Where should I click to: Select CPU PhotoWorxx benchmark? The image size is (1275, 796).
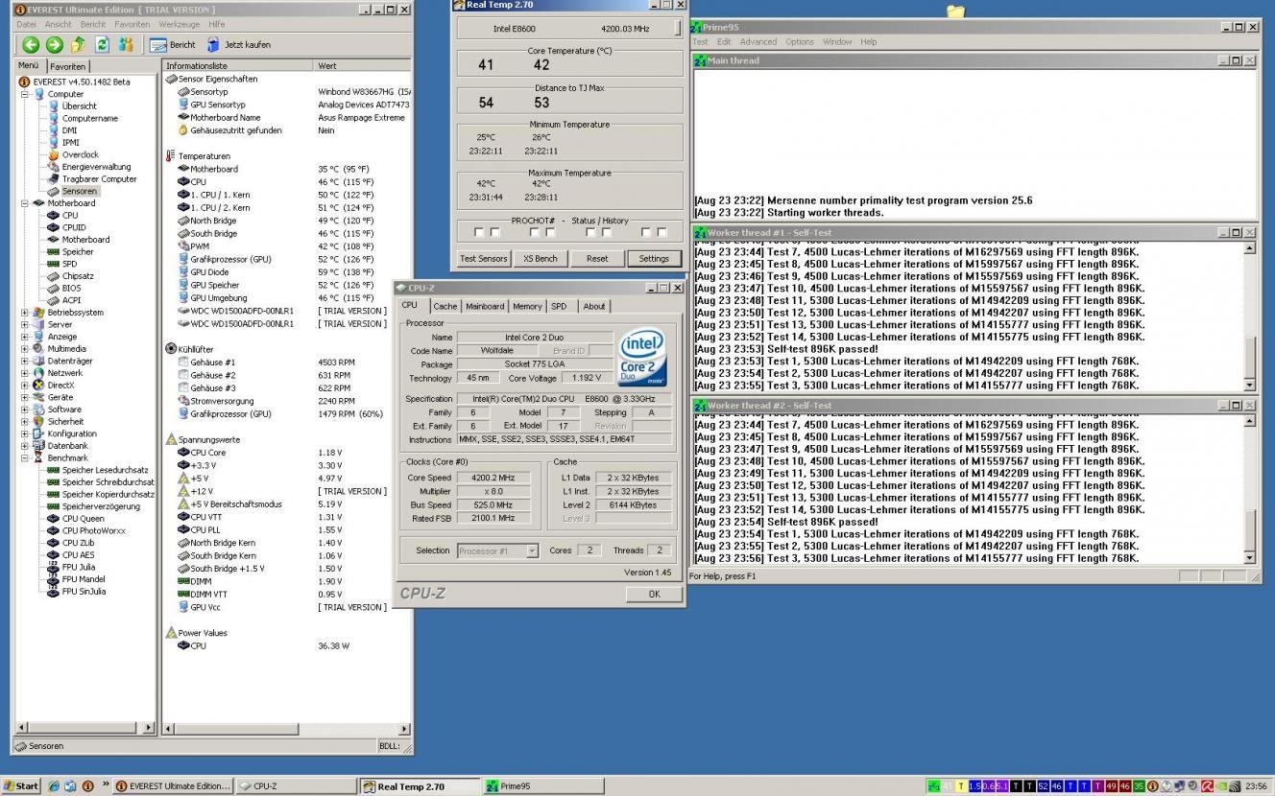click(x=94, y=530)
